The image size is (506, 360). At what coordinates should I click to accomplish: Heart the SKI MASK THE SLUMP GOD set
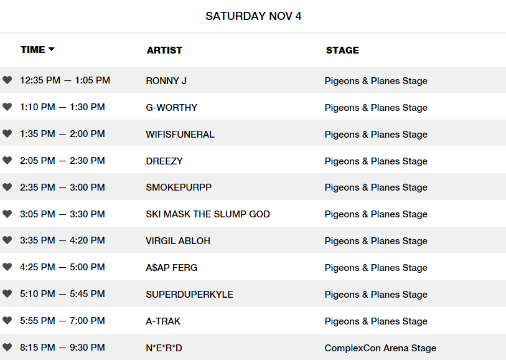pos(7,214)
